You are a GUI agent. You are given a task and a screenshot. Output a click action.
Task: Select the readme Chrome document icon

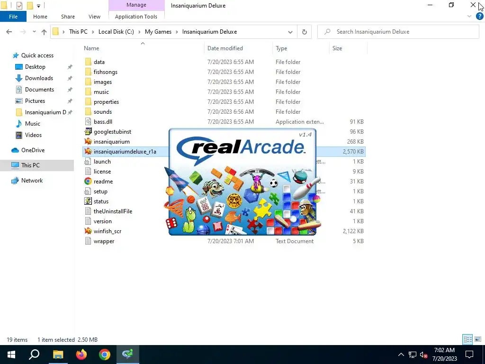[x=88, y=182]
